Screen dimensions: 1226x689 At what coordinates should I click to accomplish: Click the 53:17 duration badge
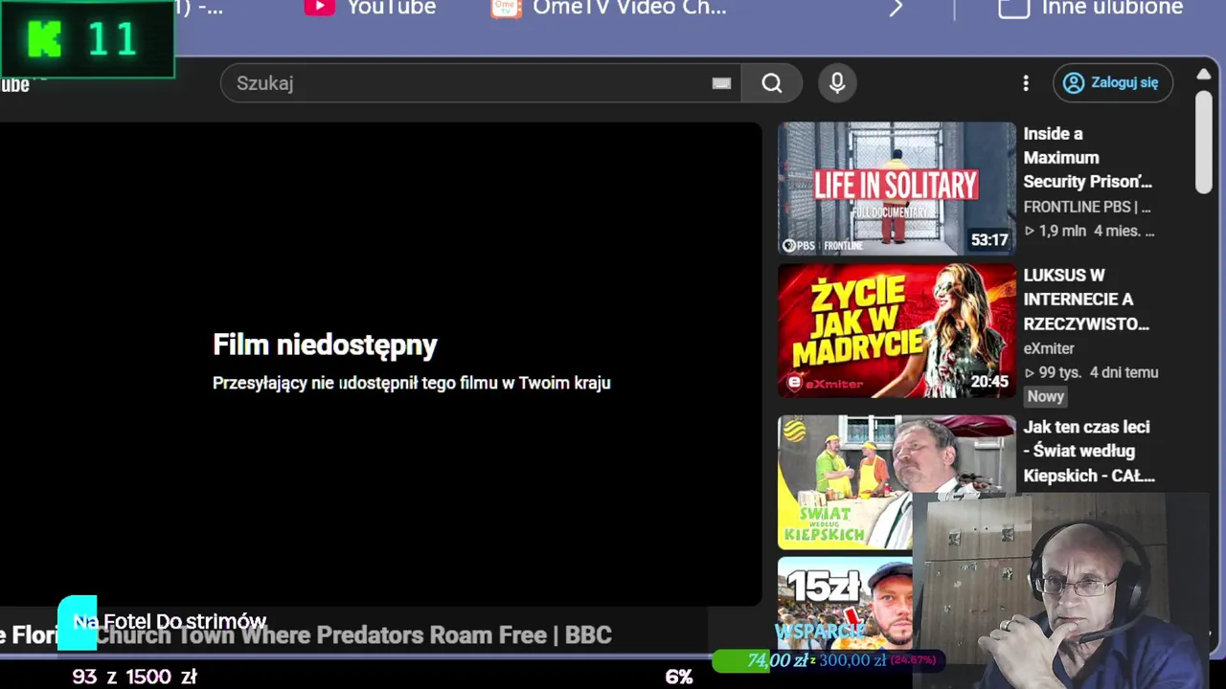(x=989, y=239)
